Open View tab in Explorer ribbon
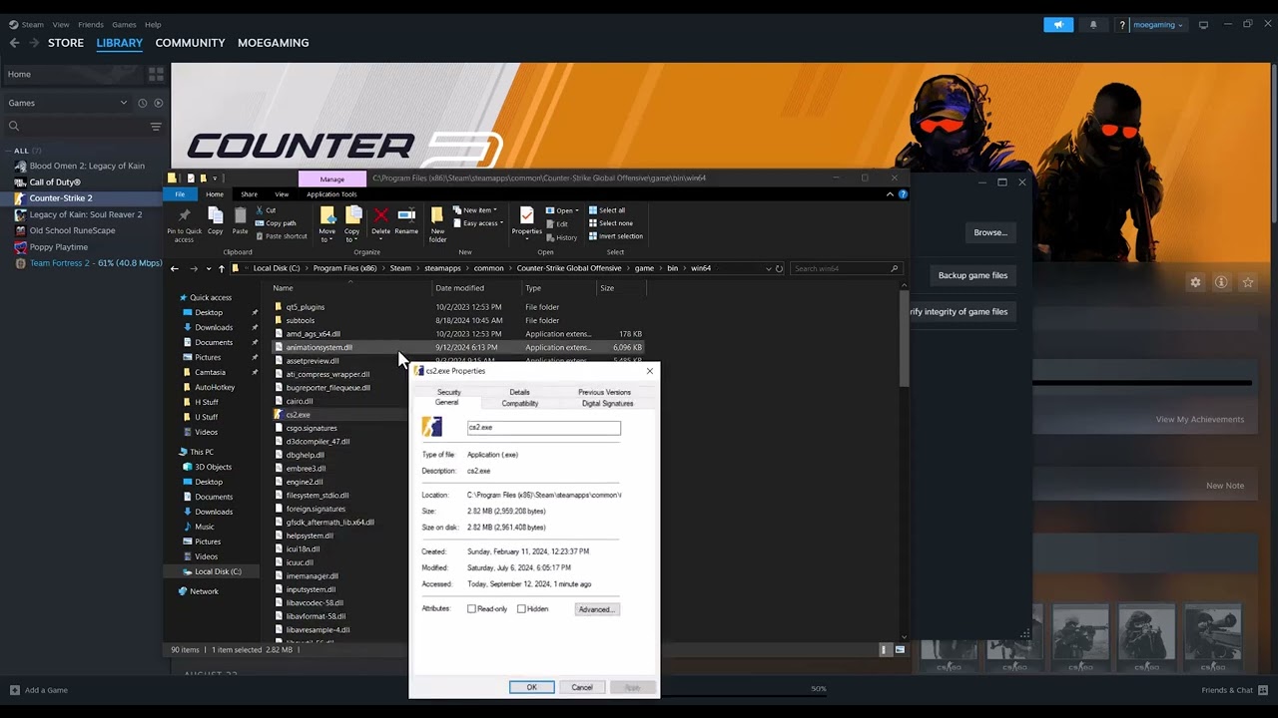This screenshot has width=1278, height=718. [282, 194]
